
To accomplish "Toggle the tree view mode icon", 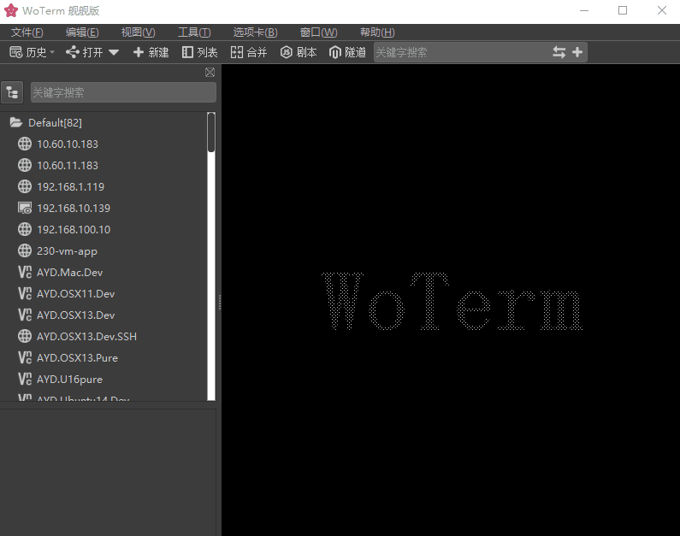I will pos(12,92).
